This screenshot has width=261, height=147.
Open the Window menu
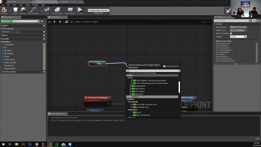(x=35, y=5)
